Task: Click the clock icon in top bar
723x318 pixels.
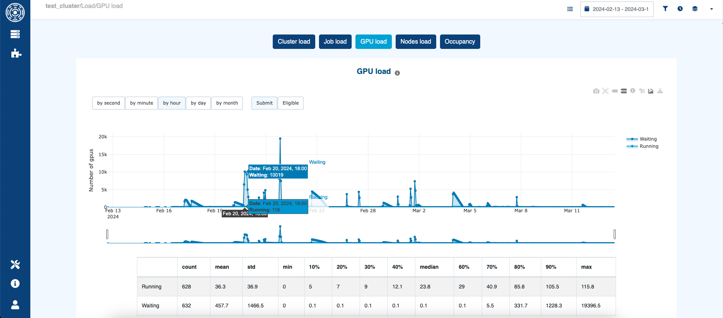Action: [680, 9]
